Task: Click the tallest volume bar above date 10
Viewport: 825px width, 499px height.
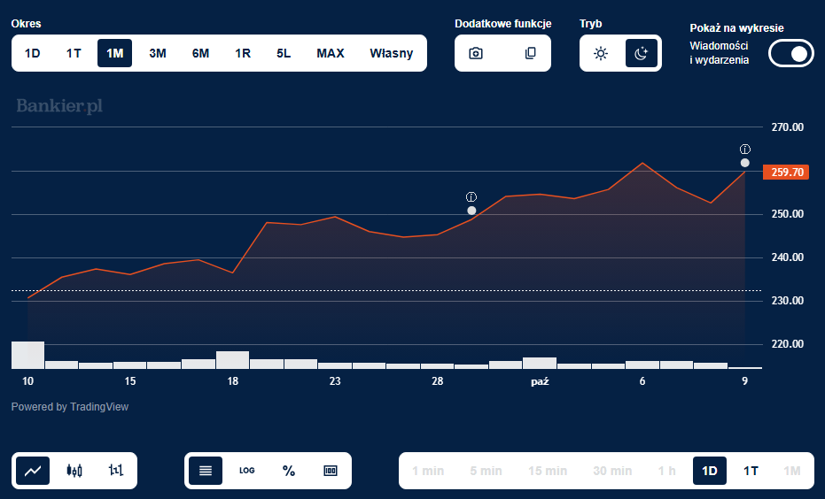Action: point(27,355)
